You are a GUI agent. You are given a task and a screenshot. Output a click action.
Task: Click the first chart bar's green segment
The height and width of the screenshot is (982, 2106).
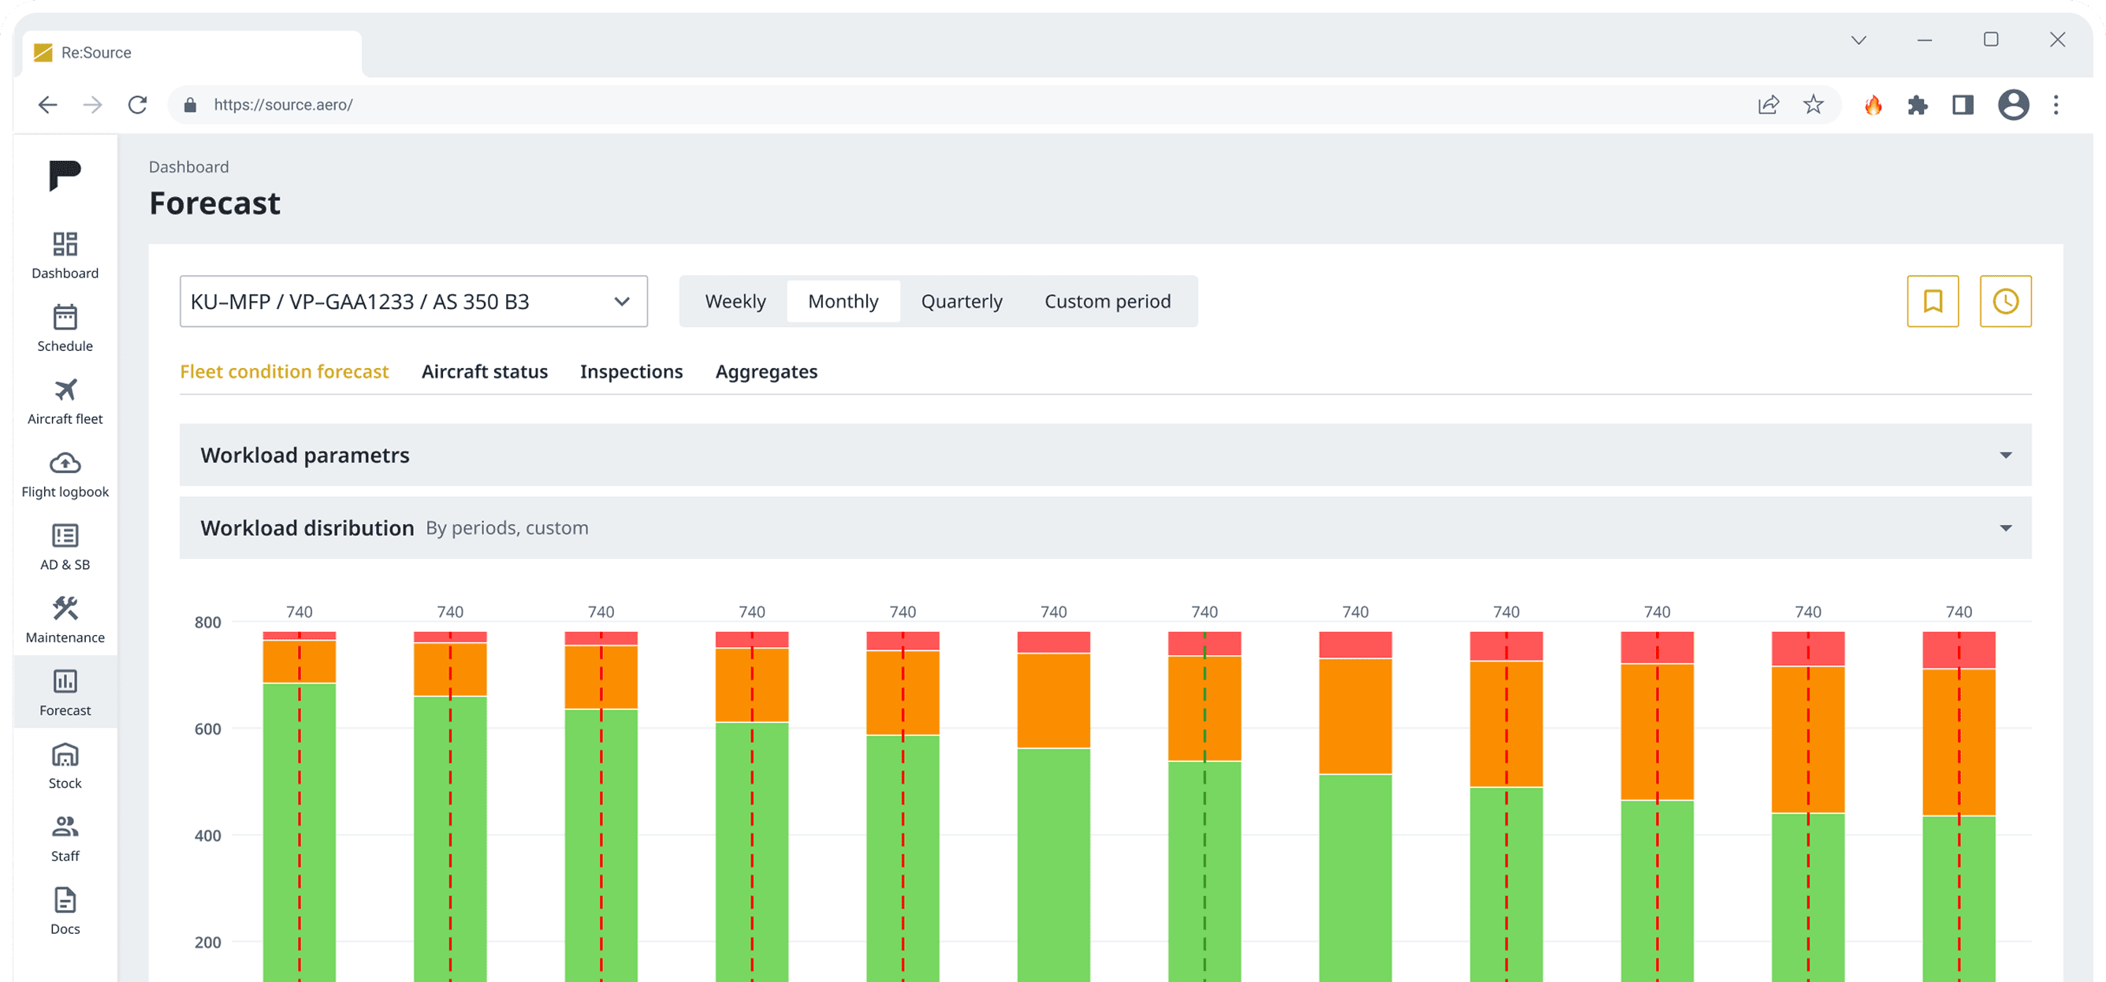(x=300, y=832)
